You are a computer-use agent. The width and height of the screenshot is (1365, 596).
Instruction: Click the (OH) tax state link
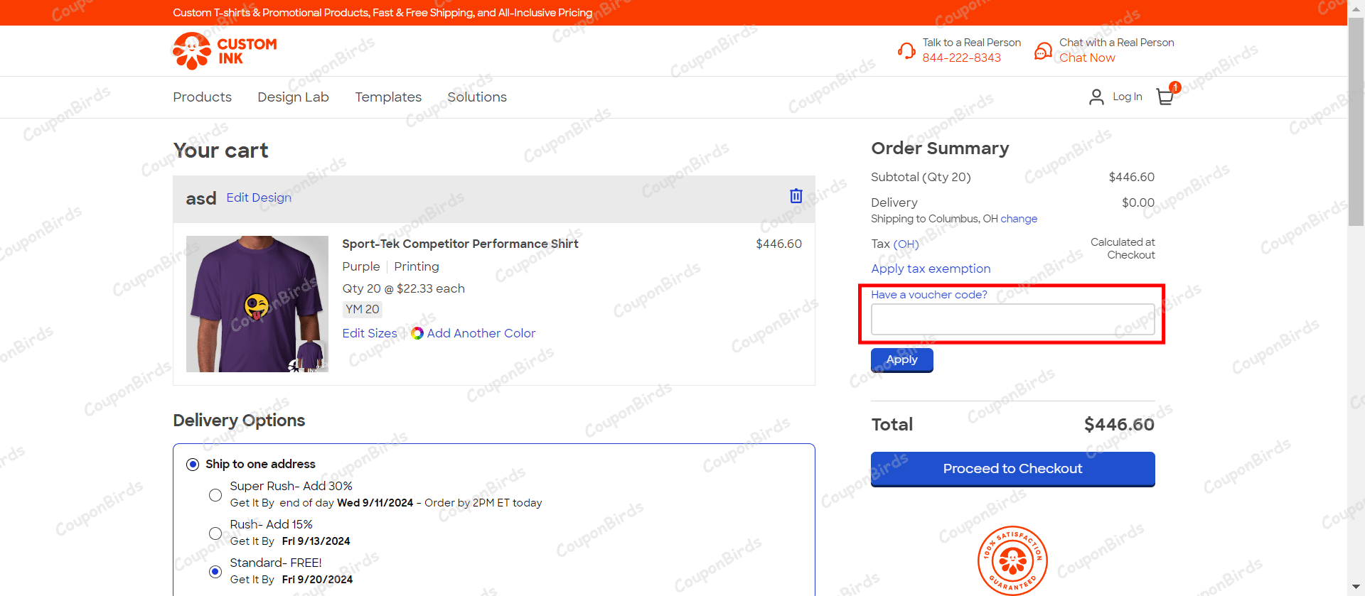[906, 244]
